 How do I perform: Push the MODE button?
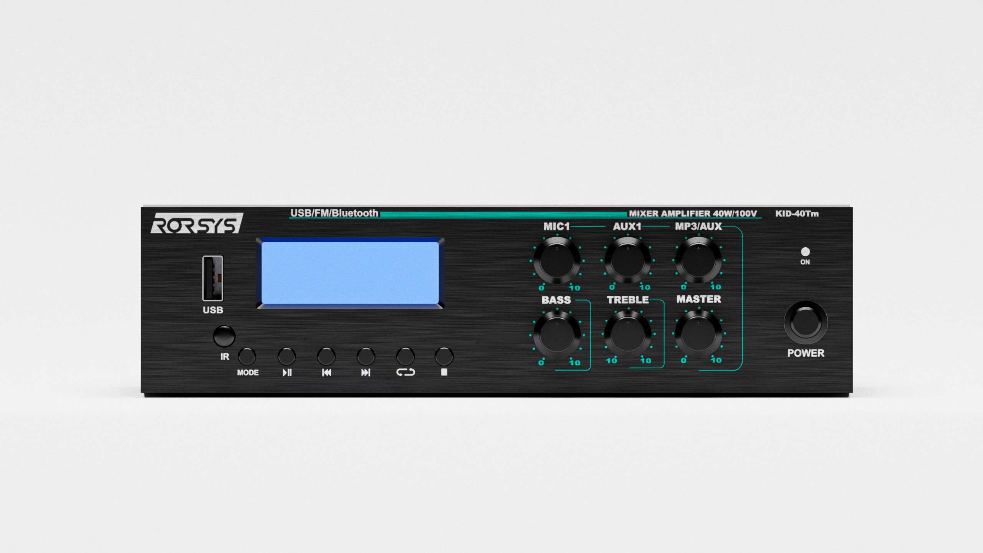[x=247, y=356]
